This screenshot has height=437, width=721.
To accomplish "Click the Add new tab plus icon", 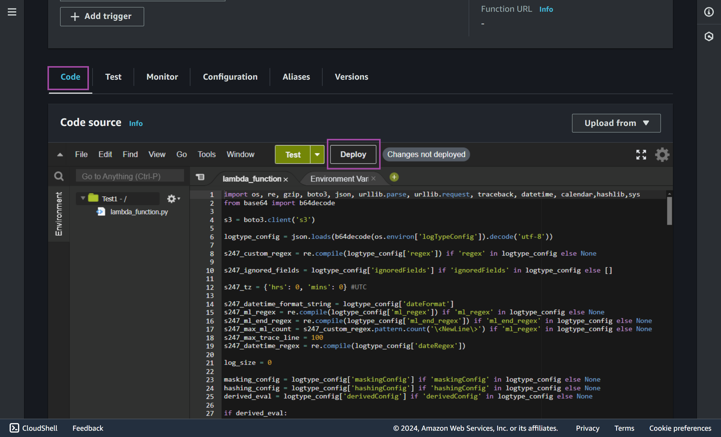I will coord(395,177).
